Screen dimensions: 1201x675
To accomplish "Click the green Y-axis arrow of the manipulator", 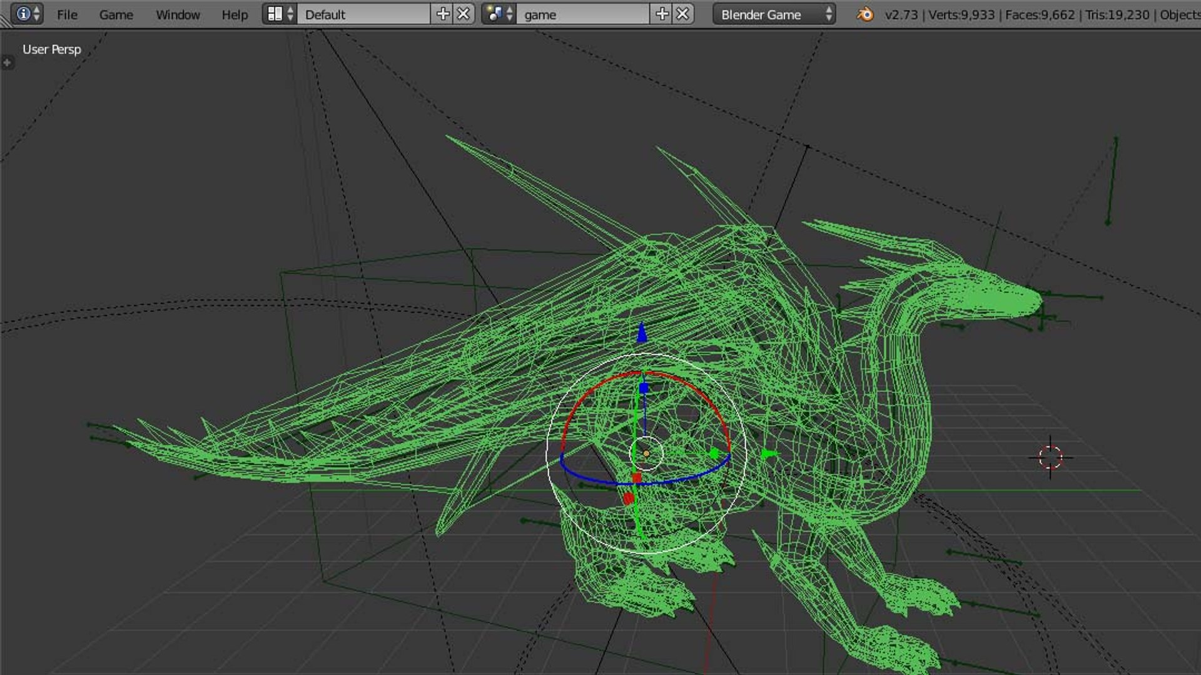I will [x=769, y=454].
